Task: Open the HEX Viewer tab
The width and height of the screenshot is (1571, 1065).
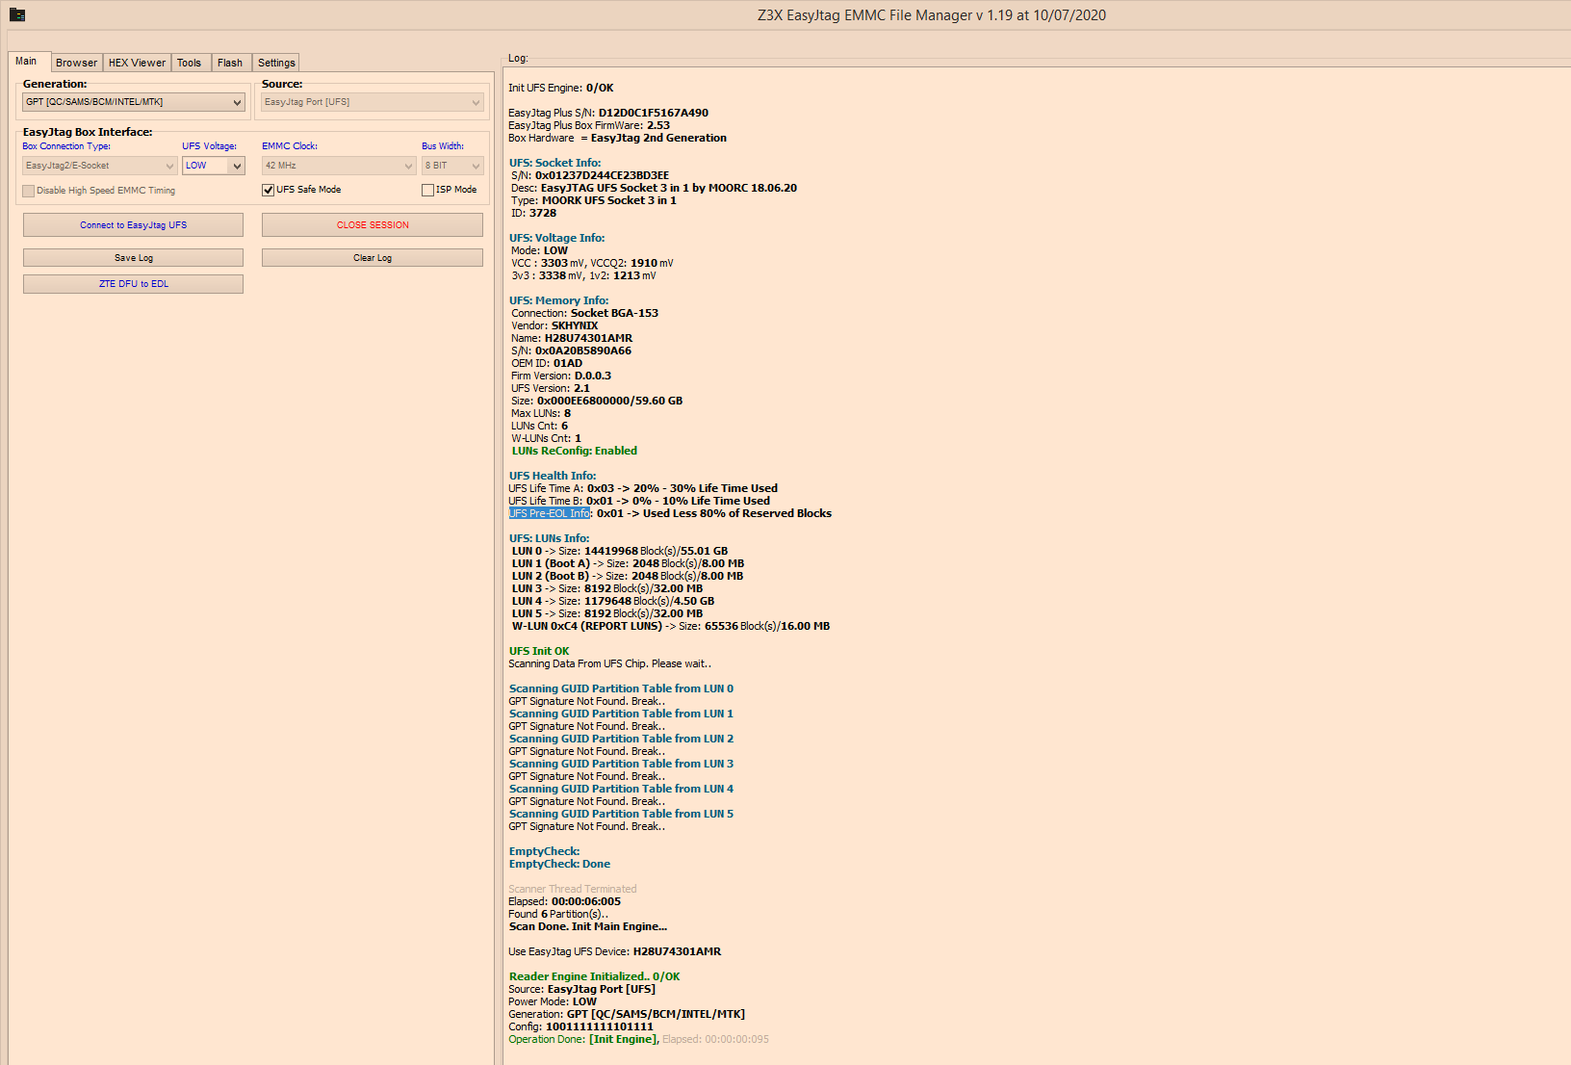Action: point(137,63)
